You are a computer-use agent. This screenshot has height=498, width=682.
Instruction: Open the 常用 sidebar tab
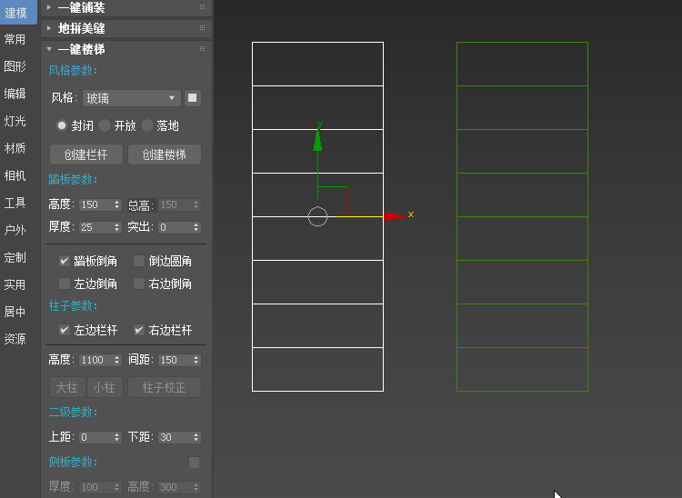[15, 40]
